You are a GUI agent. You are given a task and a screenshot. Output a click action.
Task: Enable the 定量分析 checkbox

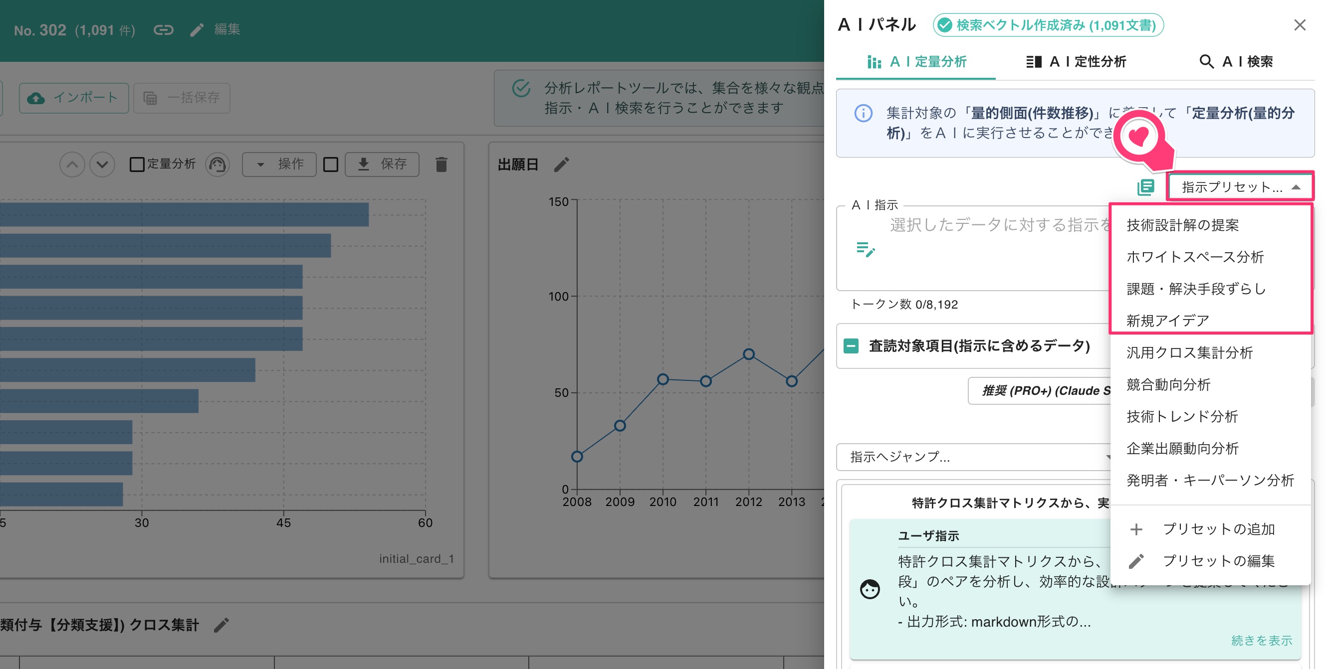click(x=137, y=165)
